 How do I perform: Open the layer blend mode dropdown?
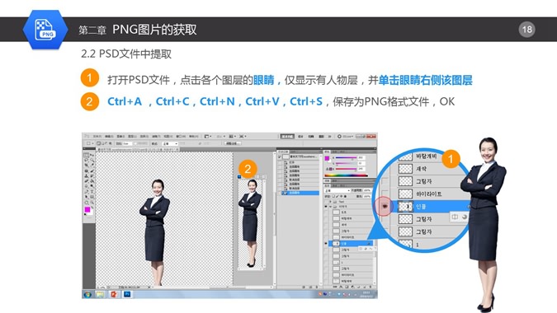coord(337,191)
